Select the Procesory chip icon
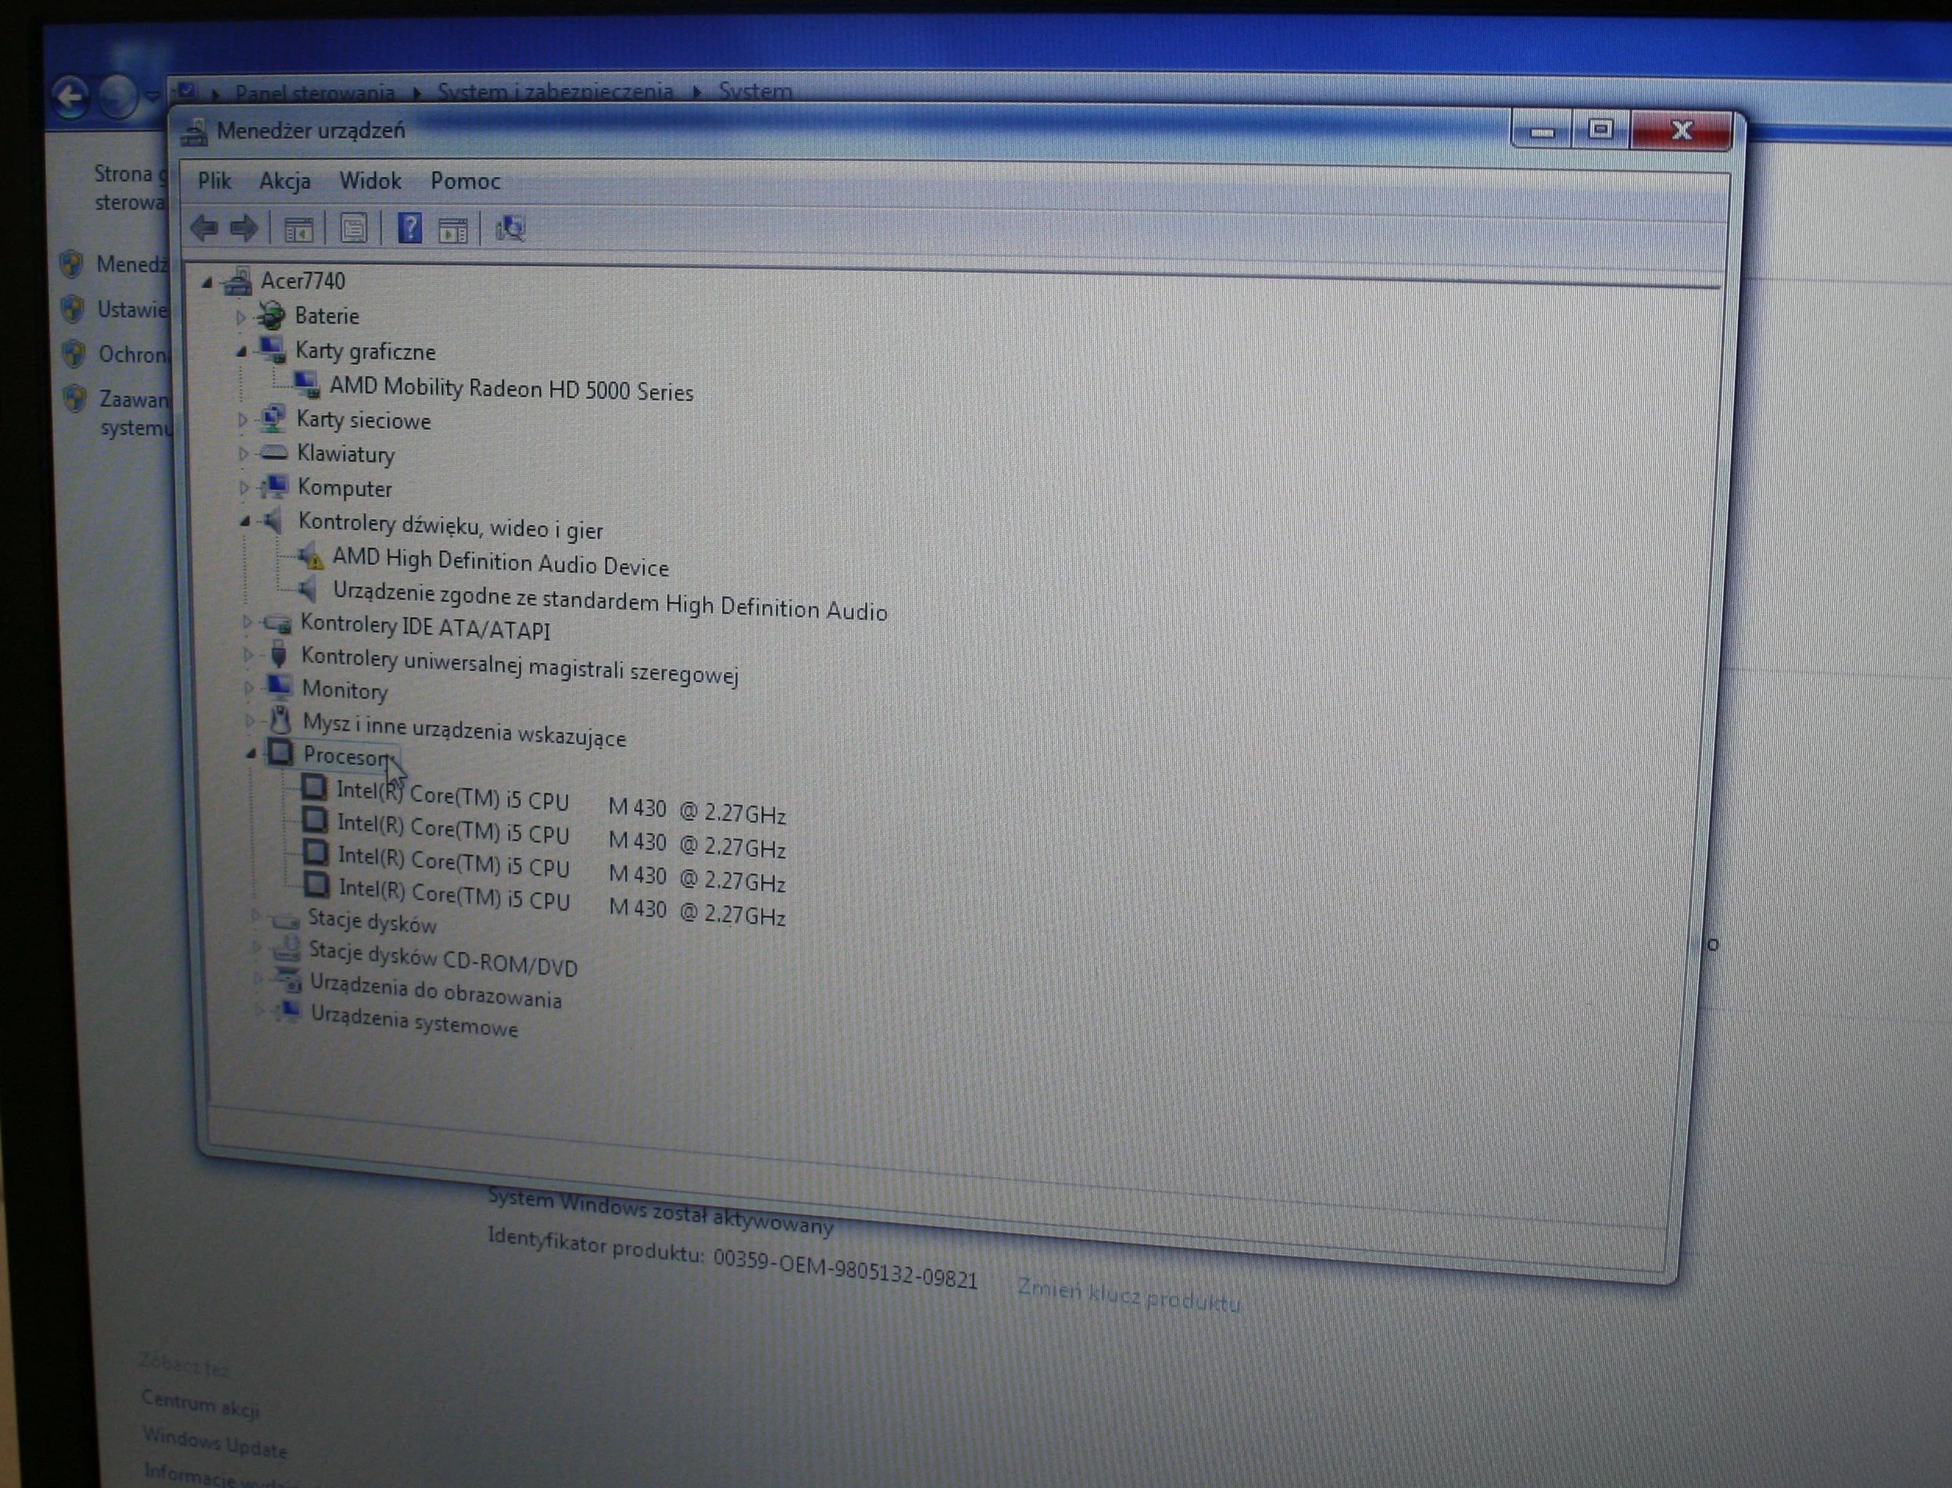 click(281, 752)
